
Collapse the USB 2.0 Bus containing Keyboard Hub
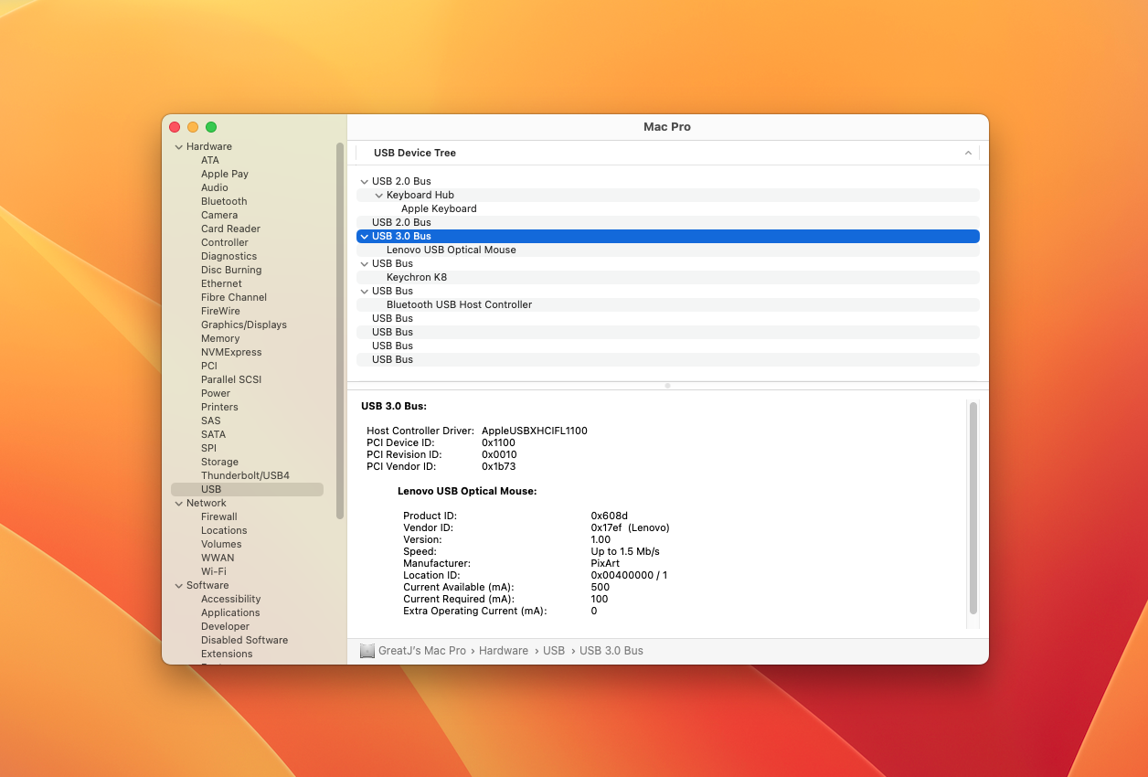click(365, 181)
